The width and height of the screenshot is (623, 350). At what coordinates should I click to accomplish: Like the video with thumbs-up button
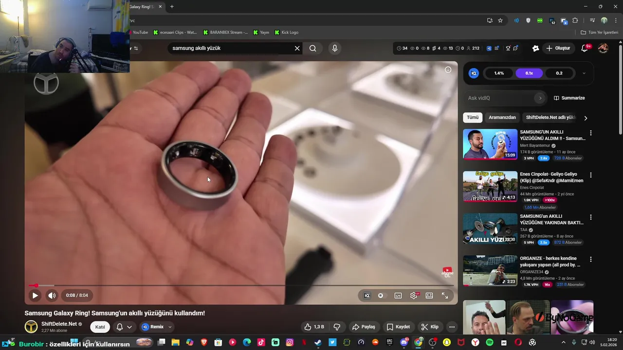point(314,327)
